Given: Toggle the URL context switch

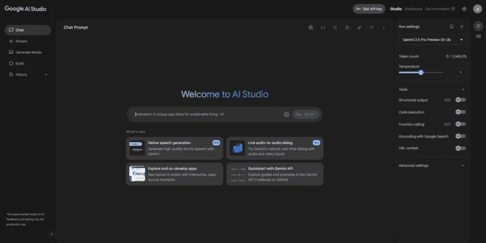Looking at the screenshot, I should pos(460,148).
